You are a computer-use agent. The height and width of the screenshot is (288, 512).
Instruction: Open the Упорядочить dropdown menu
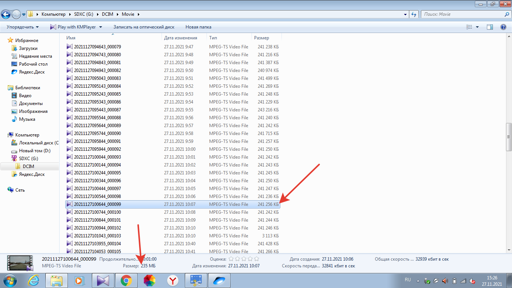pos(22,27)
